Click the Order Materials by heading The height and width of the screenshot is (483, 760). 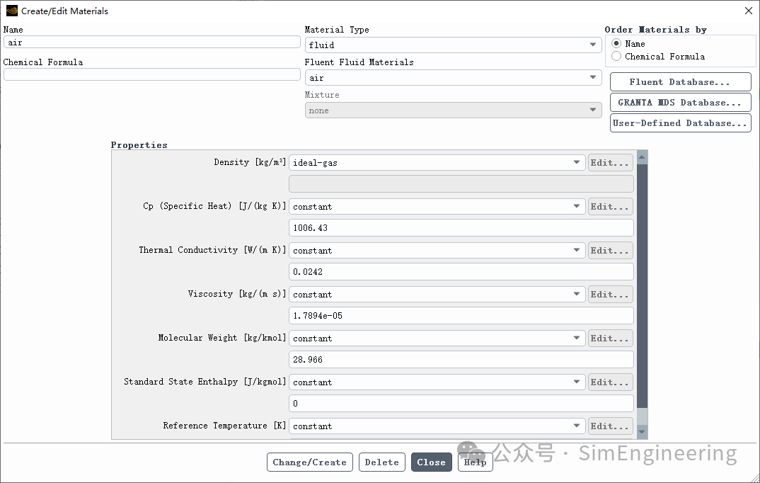click(656, 30)
